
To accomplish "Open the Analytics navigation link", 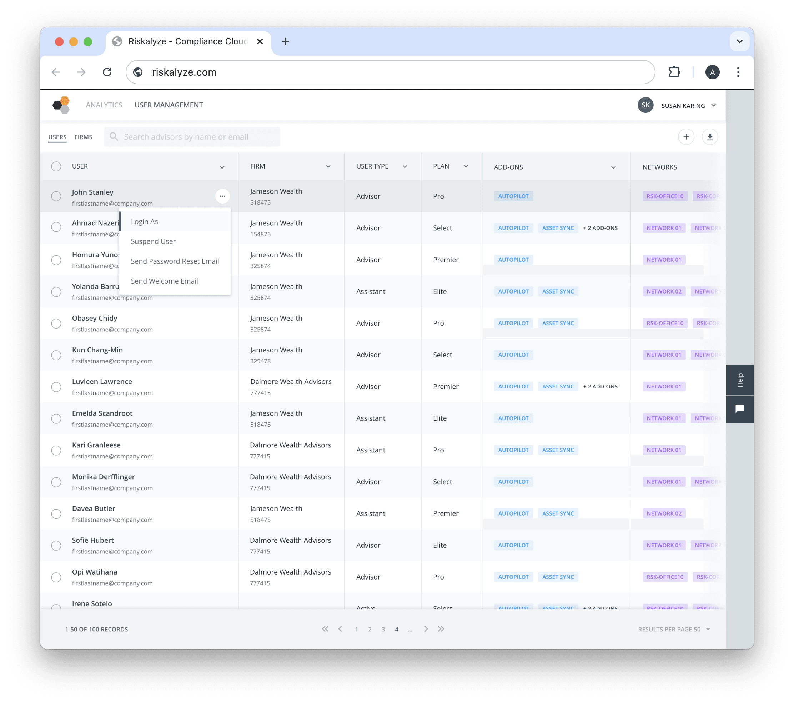I will 104,105.
